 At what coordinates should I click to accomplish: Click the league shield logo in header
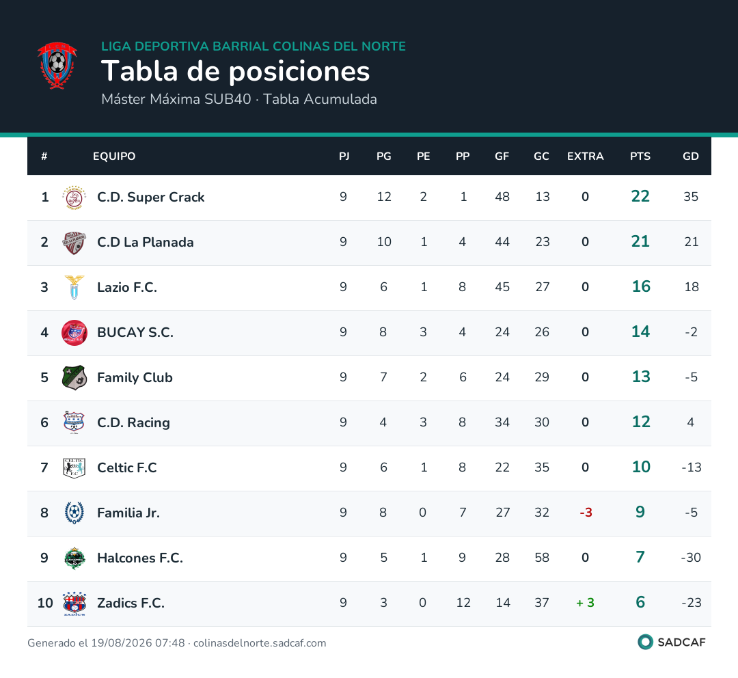[x=57, y=66]
